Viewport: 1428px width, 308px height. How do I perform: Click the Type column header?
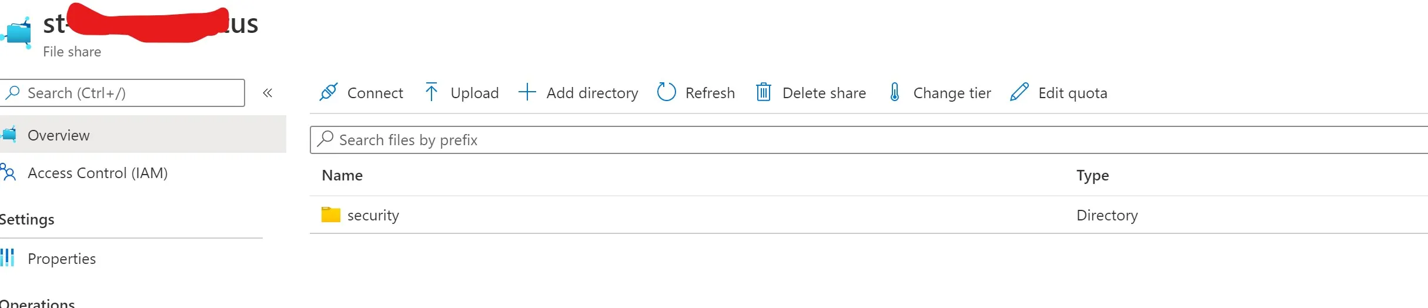click(x=1092, y=175)
